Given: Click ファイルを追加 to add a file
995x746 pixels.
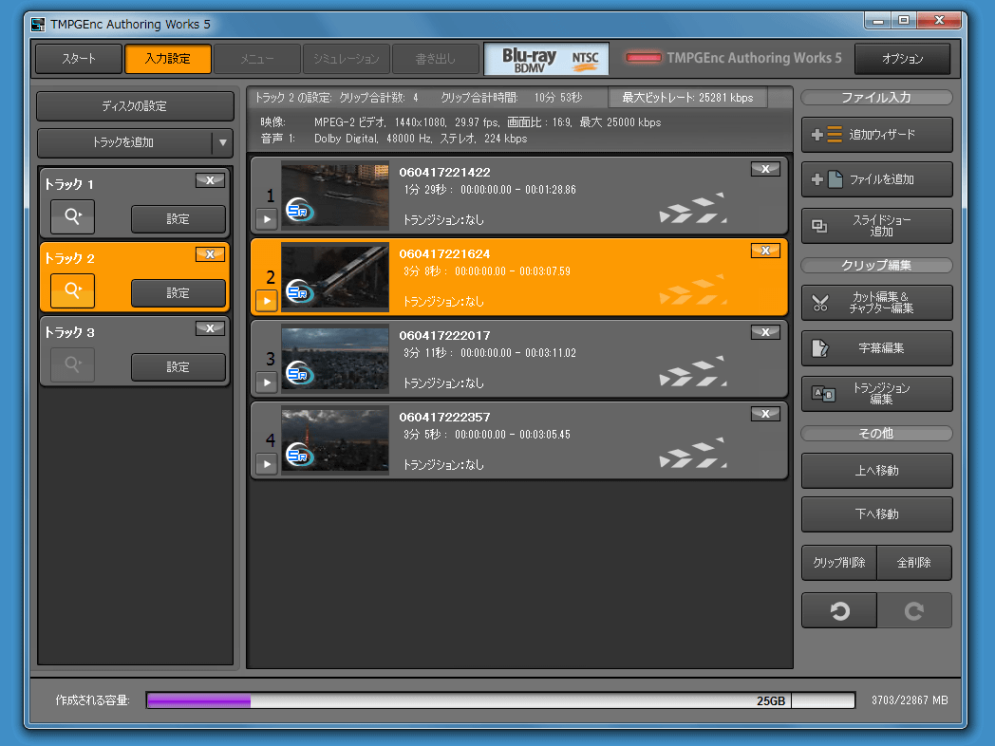Looking at the screenshot, I should [x=876, y=179].
